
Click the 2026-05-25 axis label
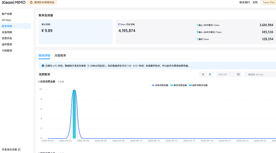coord(260,141)
